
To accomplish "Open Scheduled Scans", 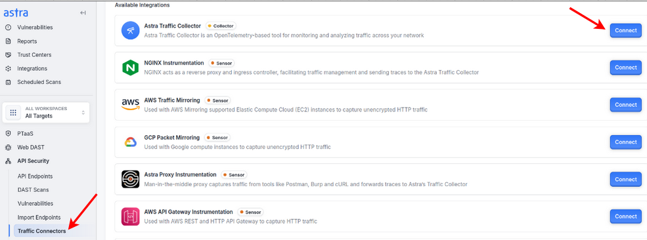I will [39, 82].
